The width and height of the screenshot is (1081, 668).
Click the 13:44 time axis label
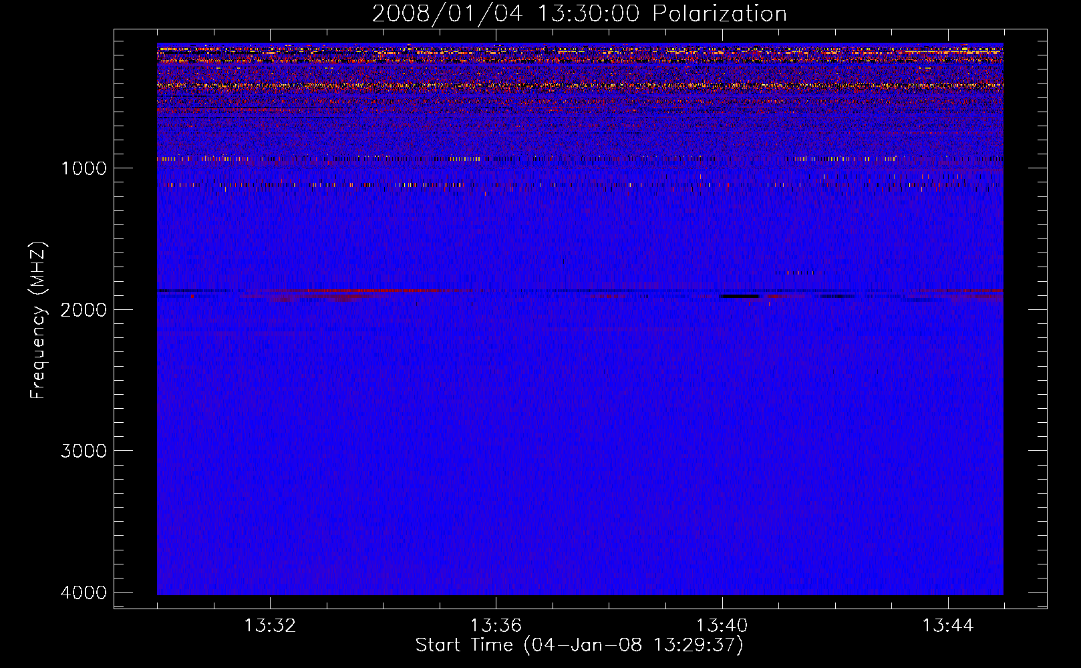948,626
